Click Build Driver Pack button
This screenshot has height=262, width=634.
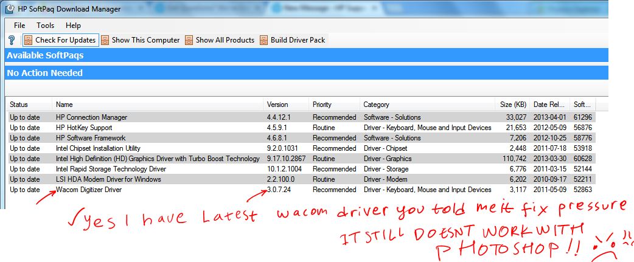point(293,40)
